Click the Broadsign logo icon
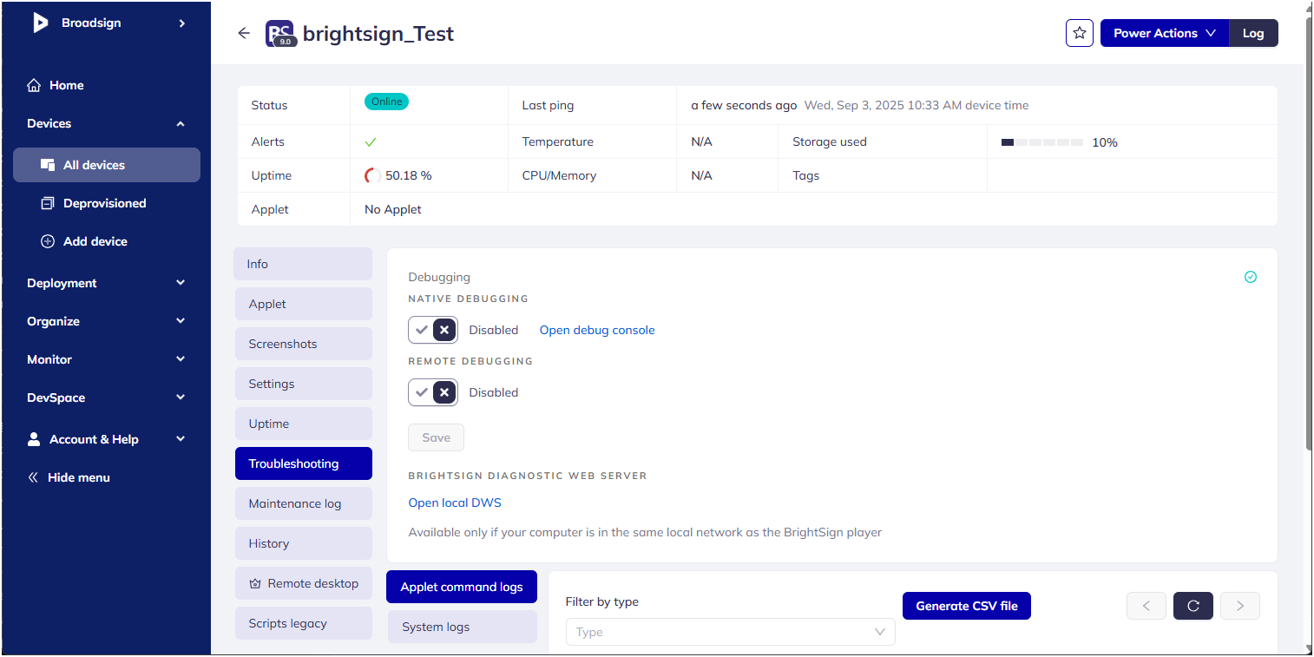This screenshot has width=1314, height=657. point(41,23)
